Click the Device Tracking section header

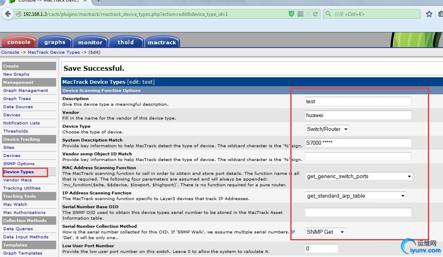point(29,139)
